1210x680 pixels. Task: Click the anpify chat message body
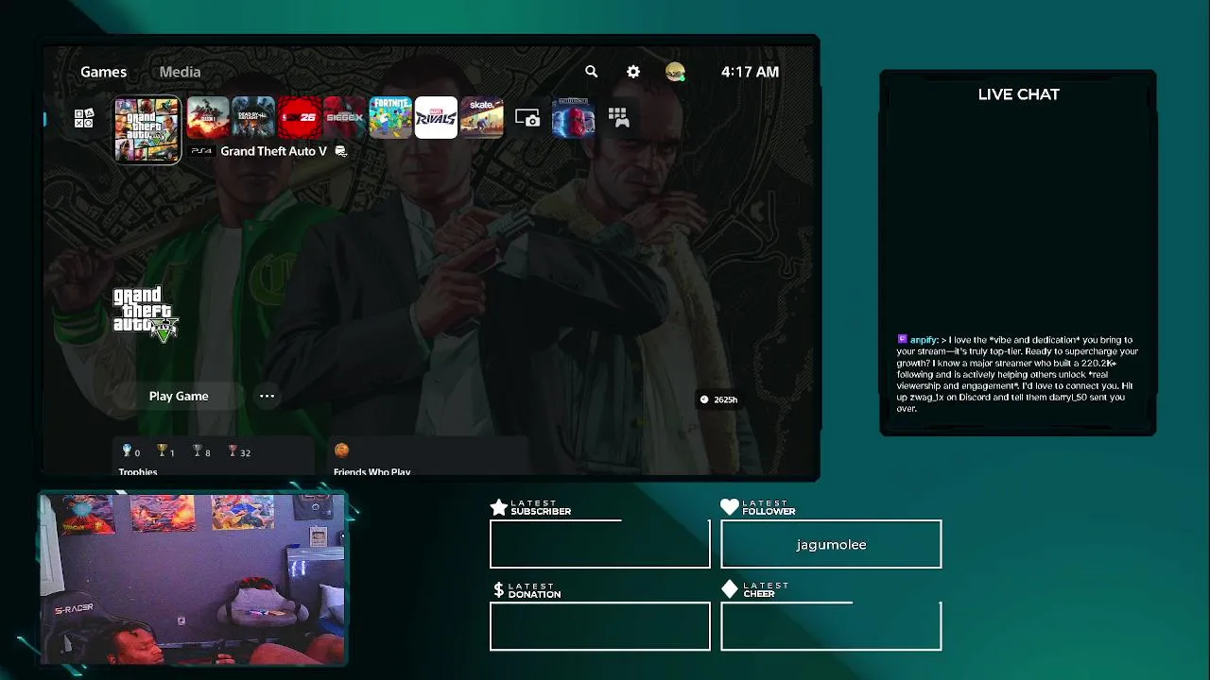(x=1017, y=374)
